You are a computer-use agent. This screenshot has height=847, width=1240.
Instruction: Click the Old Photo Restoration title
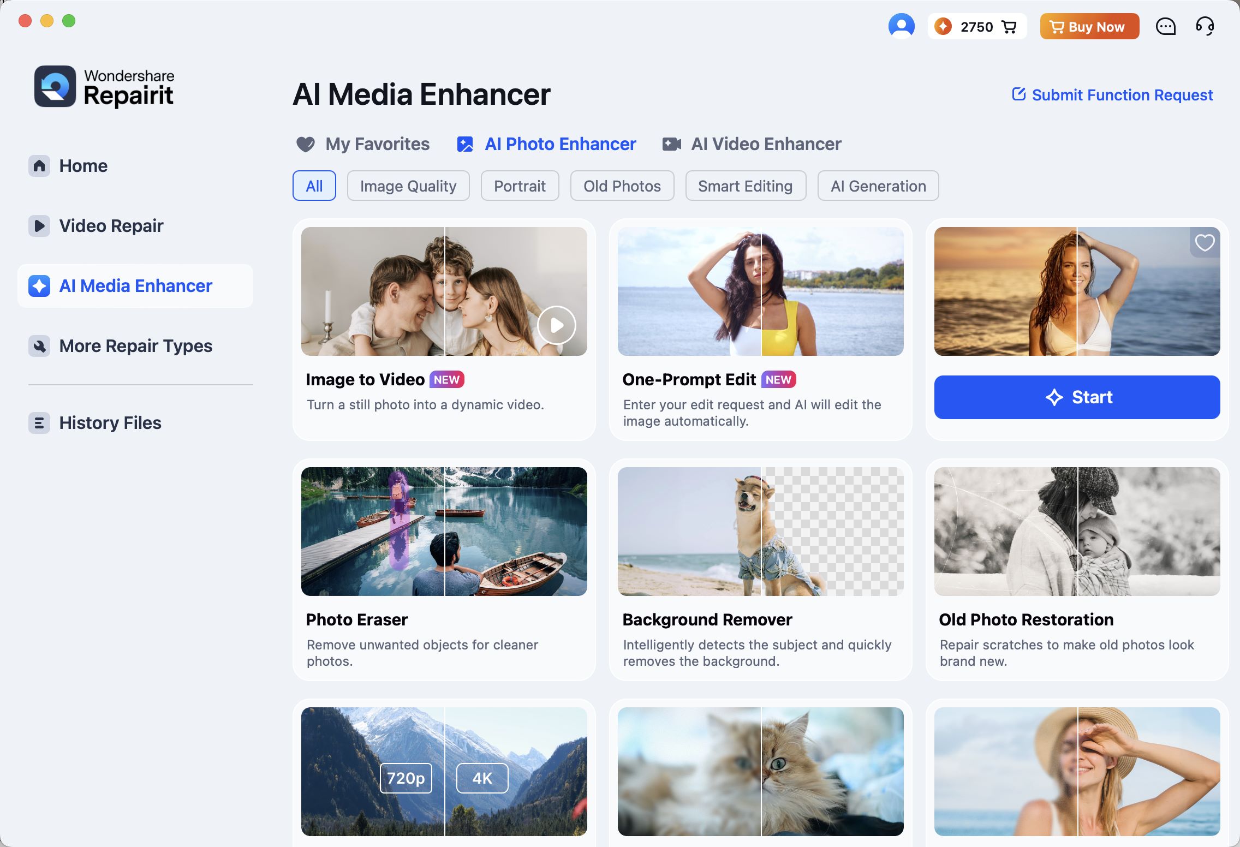point(1026,619)
